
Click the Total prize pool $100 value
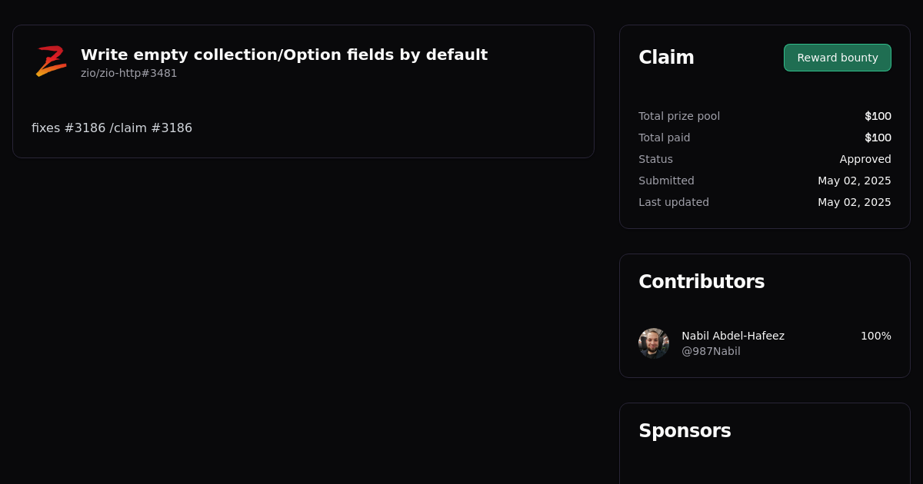coord(878,116)
